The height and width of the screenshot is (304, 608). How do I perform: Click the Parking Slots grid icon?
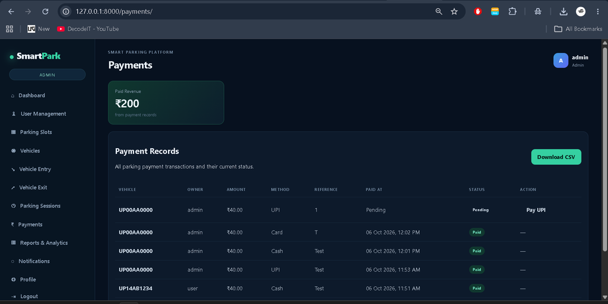coord(14,132)
